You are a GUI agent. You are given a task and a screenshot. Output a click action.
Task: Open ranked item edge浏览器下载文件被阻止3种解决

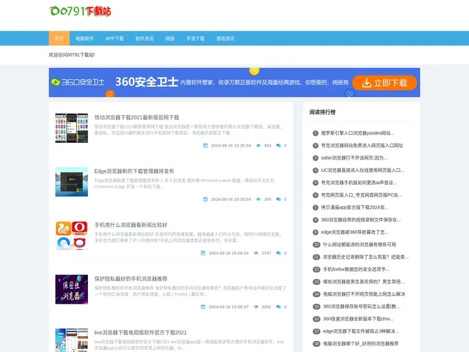pyautogui.click(x=361, y=331)
